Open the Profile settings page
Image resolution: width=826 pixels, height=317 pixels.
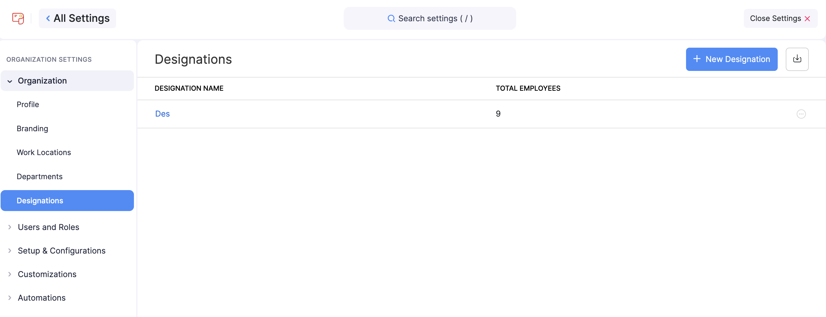tap(28, 105)
